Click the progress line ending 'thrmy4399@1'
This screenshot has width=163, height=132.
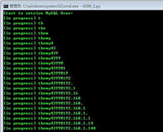34,68
